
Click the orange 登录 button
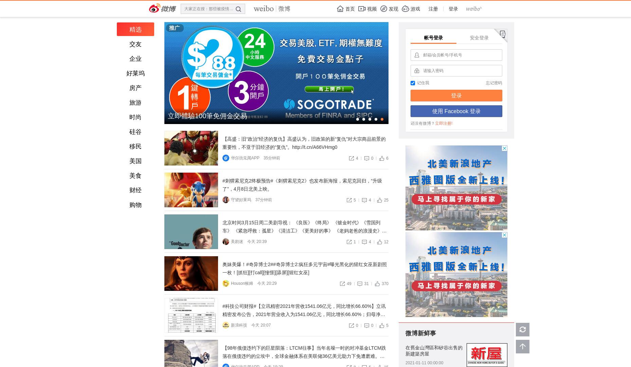click(456, 95)
